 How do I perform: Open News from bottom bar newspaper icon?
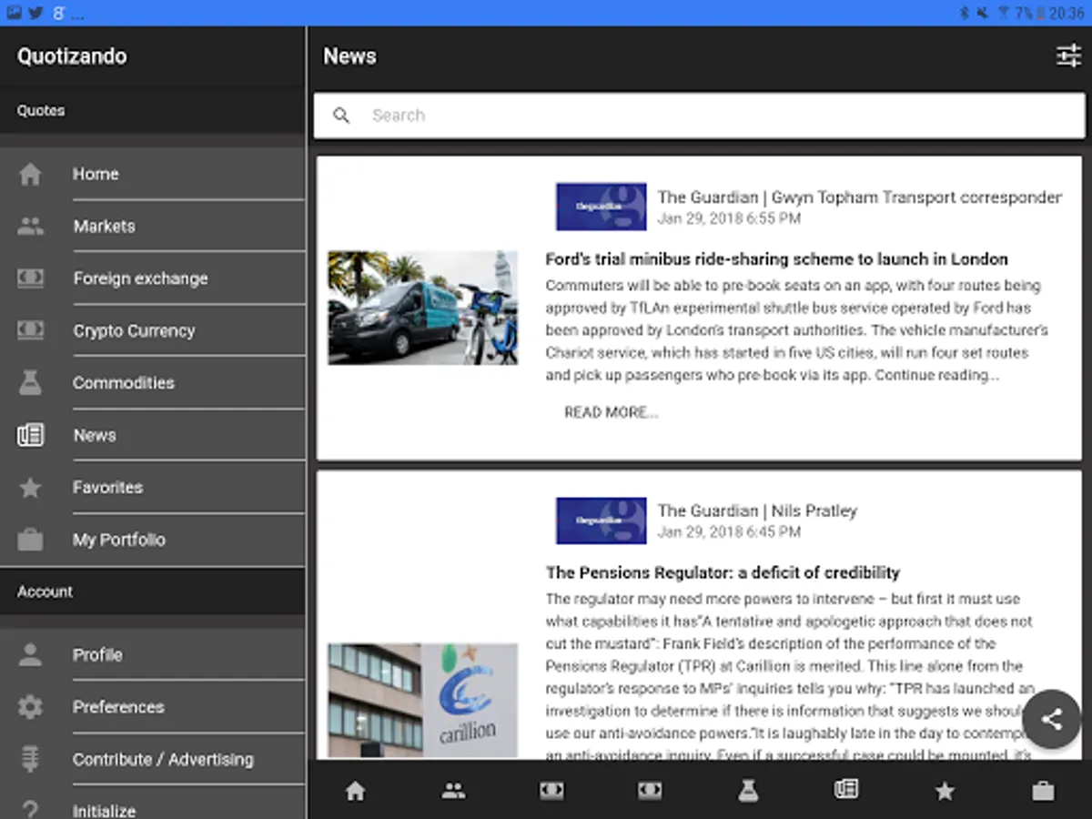coord(846,789)
